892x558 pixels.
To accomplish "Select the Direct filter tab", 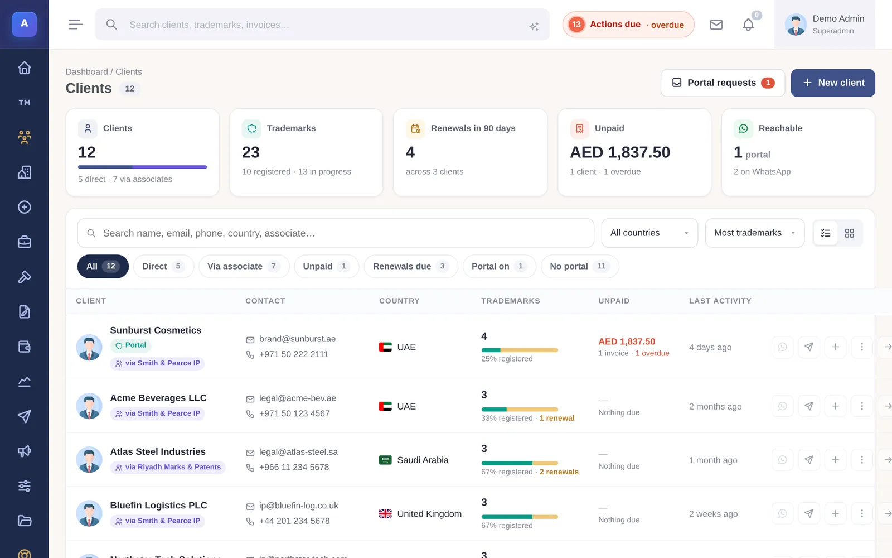I will [163, 266].
